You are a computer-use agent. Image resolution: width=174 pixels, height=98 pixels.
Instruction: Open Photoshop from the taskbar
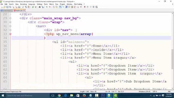[x=103, y=96]
